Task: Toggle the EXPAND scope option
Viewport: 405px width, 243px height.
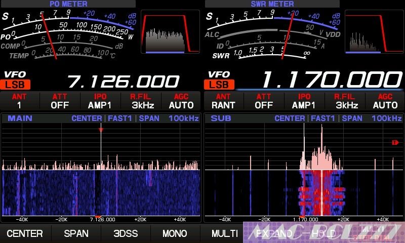Action: tap(274, 233)
